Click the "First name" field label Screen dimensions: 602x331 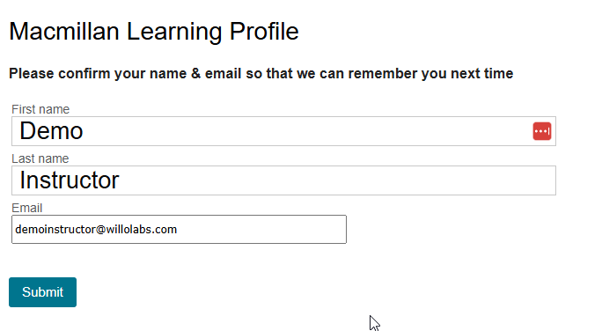(x=40, y=109)
